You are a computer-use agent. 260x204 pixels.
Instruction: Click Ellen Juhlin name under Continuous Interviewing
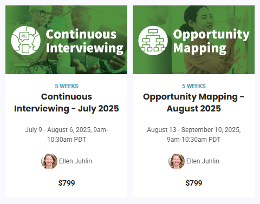(x=75, y=161)
